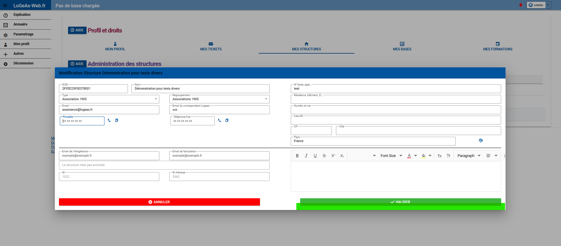Open the notification bell
This screenshot has height=246, width=561.
521,5
